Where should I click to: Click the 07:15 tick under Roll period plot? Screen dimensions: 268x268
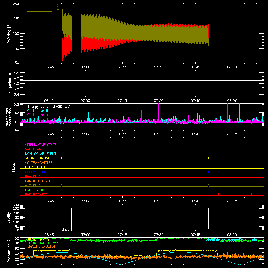click(122, 100)
